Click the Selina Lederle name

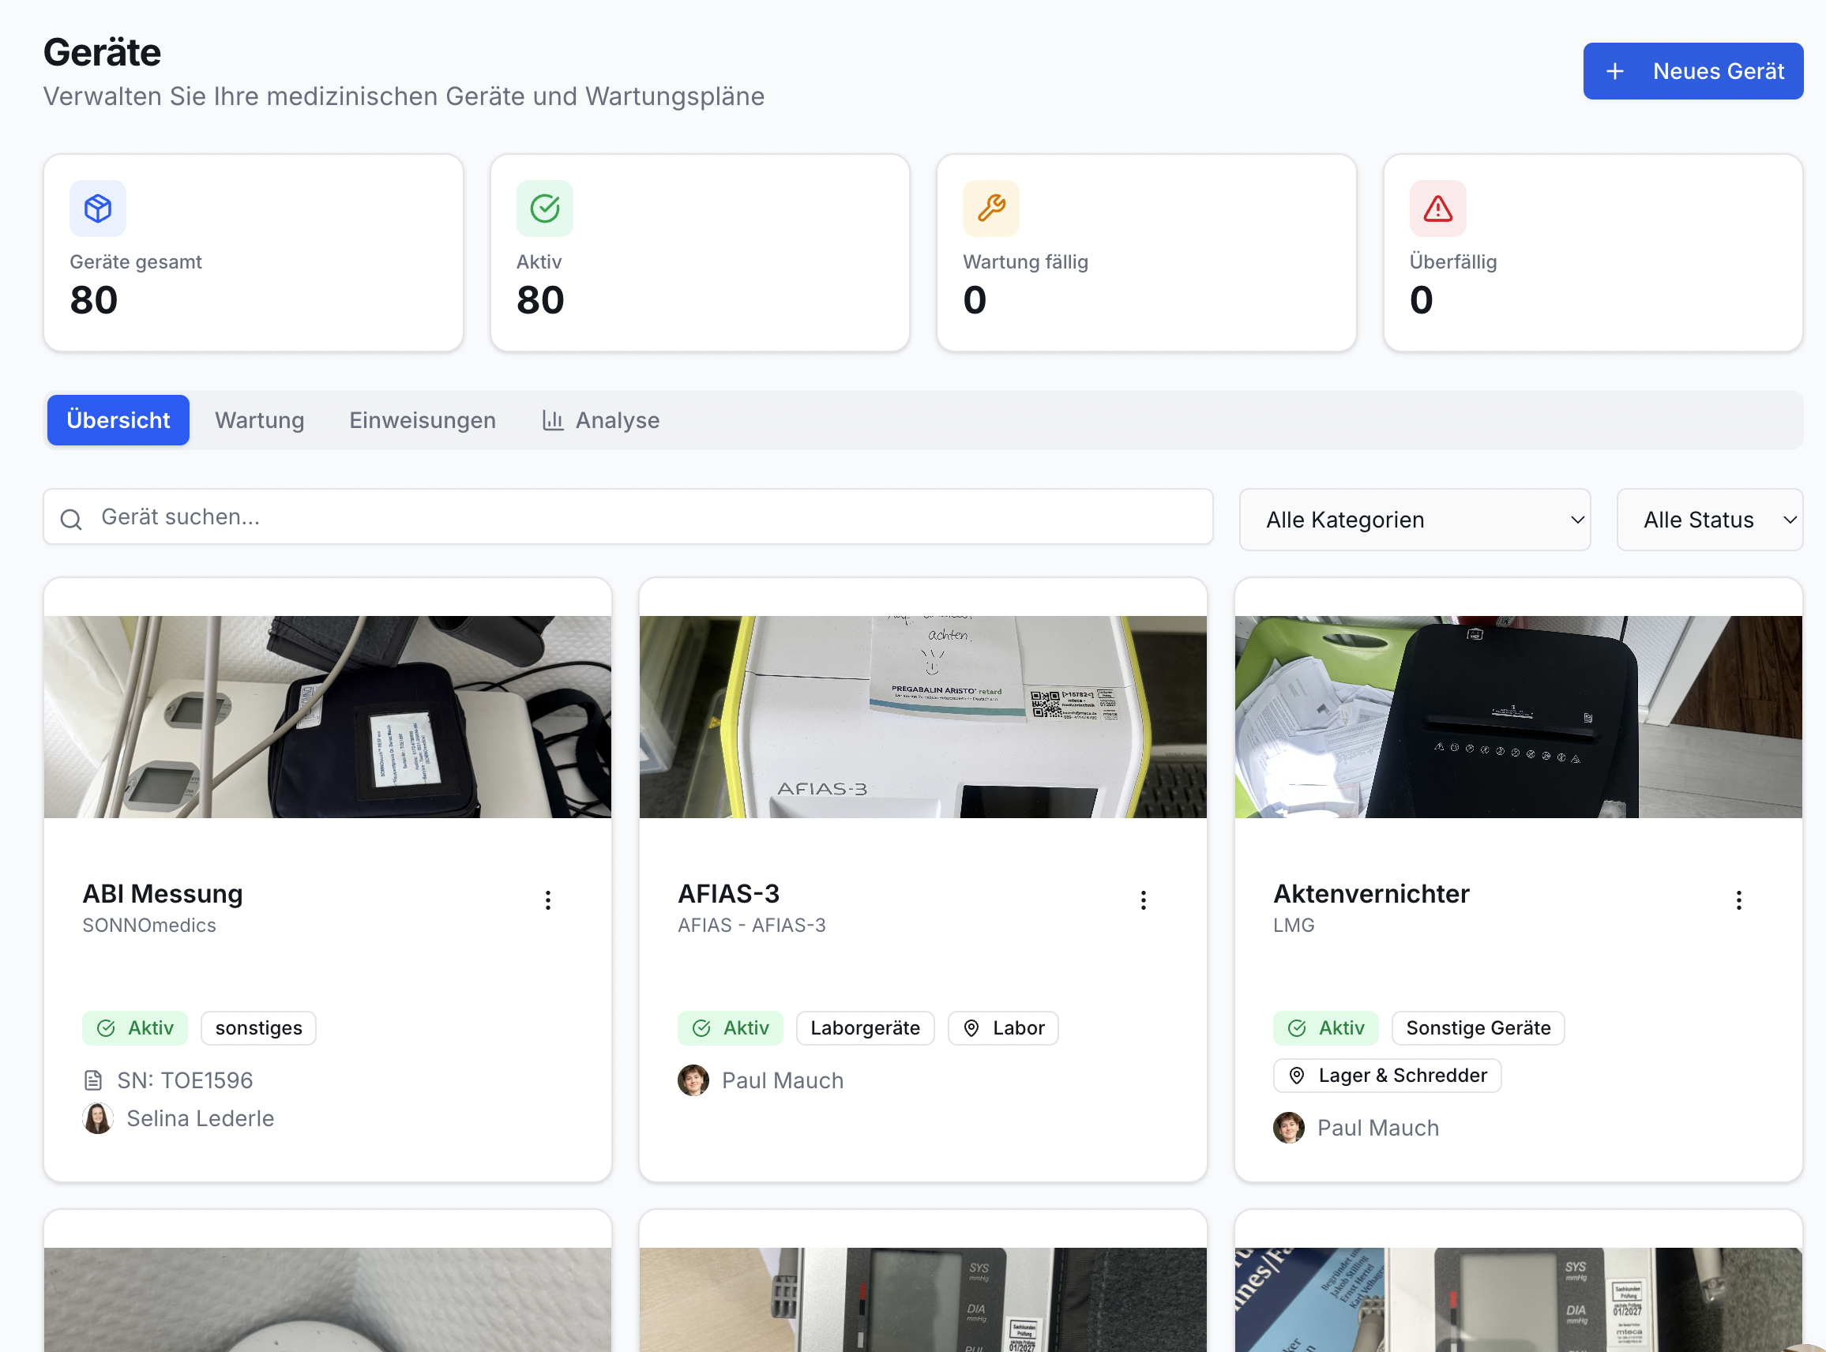(x=201, y=1119)
